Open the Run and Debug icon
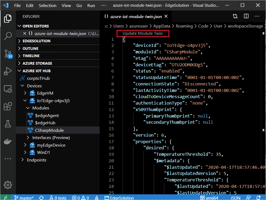 (8, 71)
